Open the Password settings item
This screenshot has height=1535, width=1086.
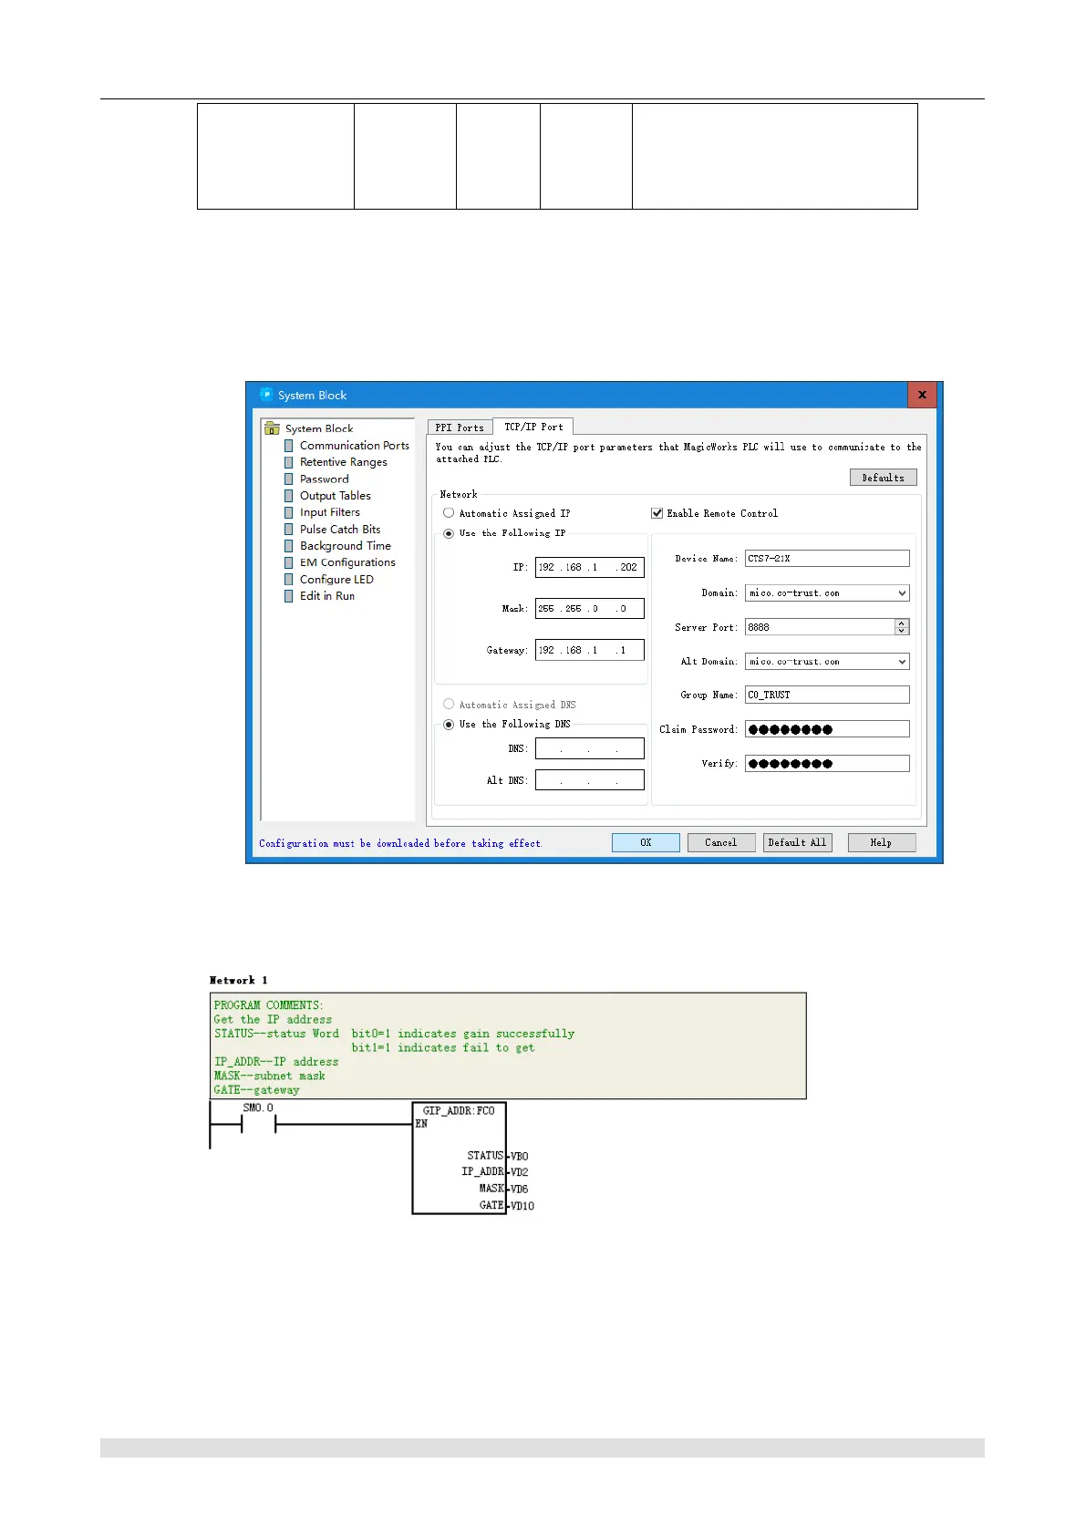click(x=325, y=479)
